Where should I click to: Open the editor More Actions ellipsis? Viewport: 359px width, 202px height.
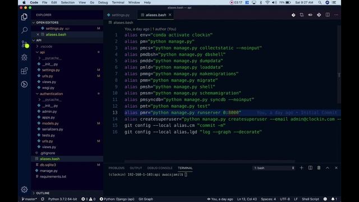point(336,15)
